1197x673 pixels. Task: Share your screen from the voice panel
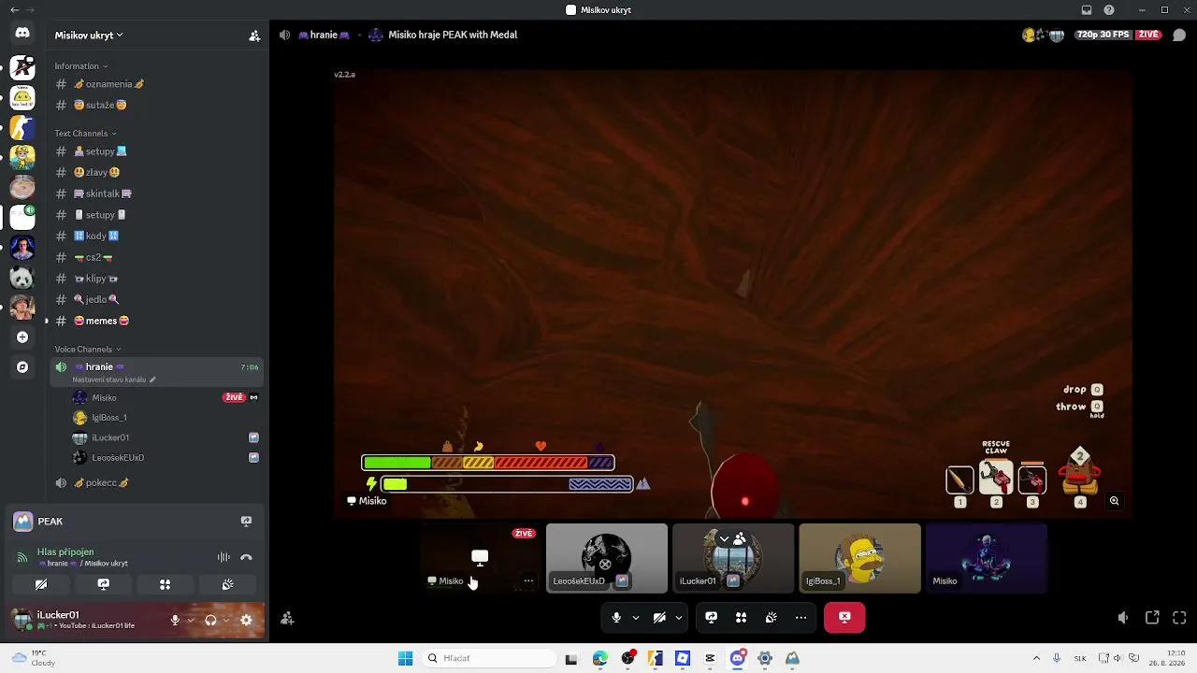pyautogui.click(x=104, y=584)
